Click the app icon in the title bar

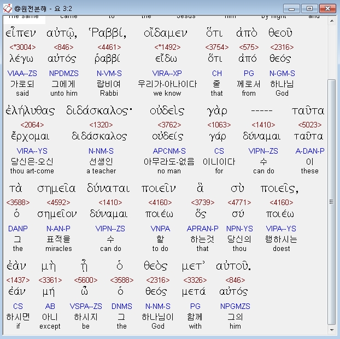pos(7,8)
